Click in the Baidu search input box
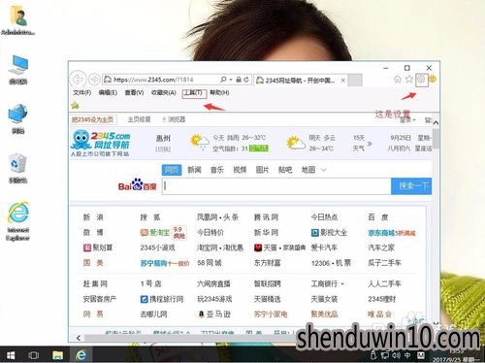485x363 pixels. [x=276, y=186]
